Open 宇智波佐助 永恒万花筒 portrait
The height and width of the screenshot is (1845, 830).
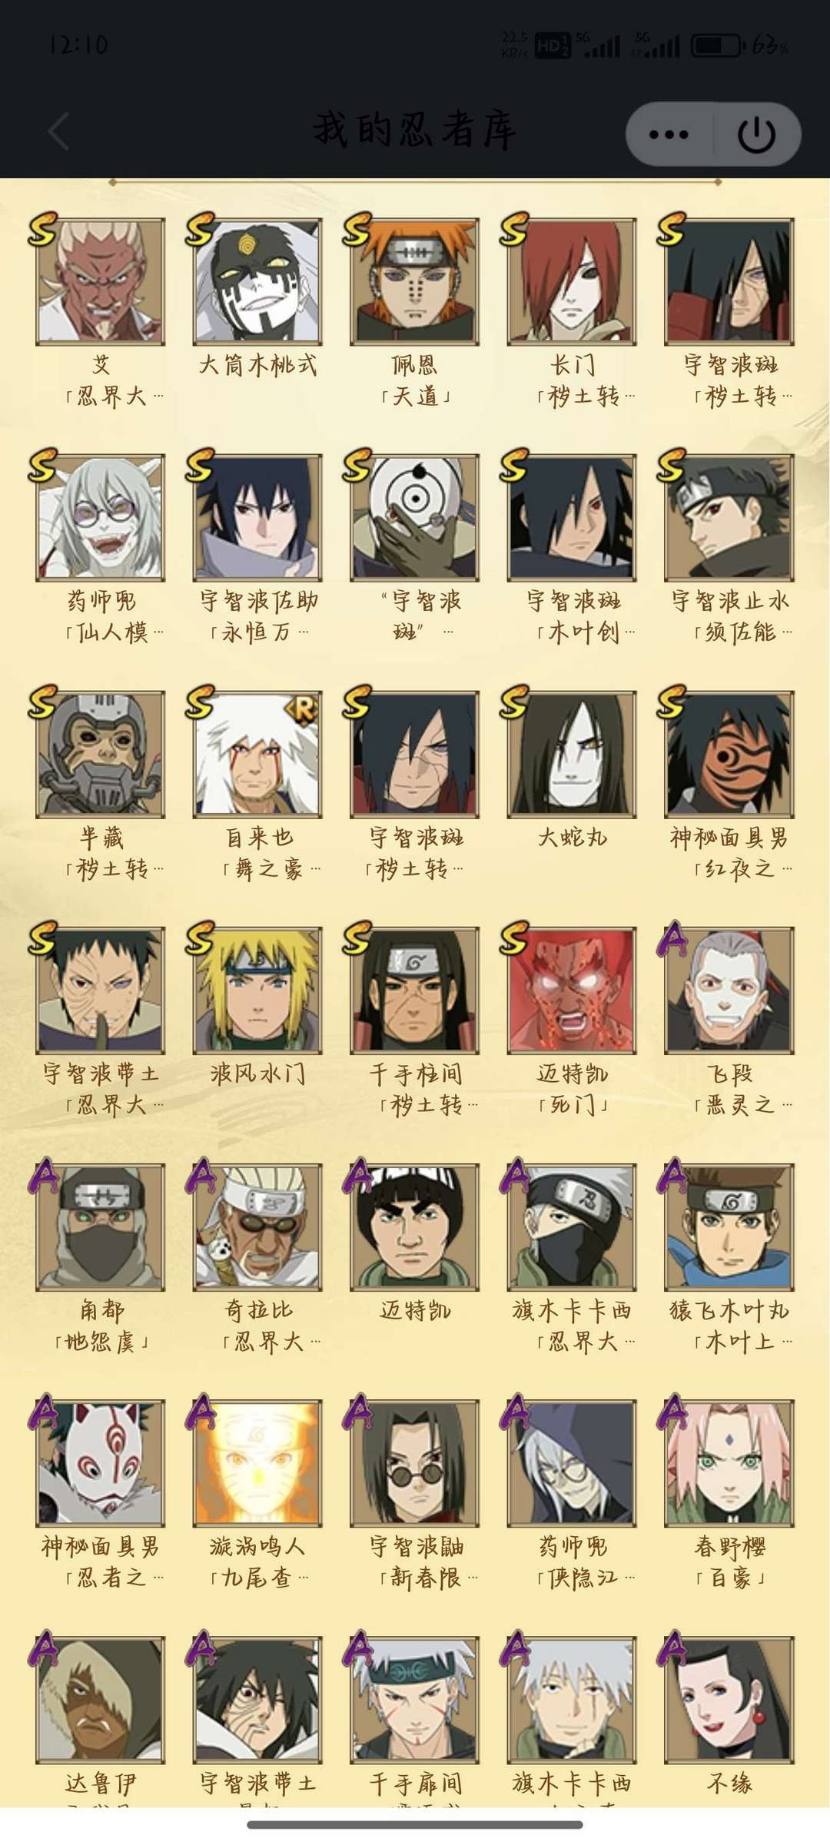257,517
